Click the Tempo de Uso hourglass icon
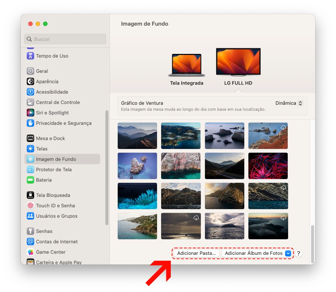This screenshot has height=292, width=336. click(30, 56)
